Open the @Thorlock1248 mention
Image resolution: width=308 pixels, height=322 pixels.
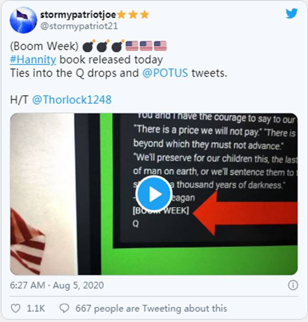tap(72, 100)
